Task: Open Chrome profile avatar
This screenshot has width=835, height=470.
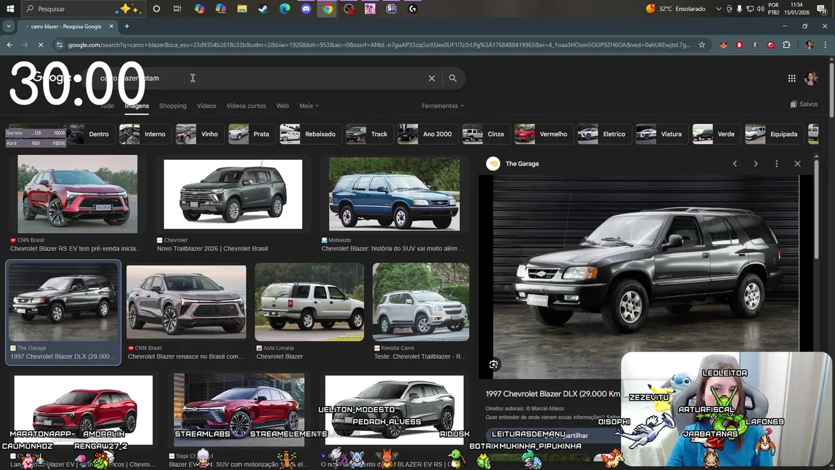Action: (810, 44)
